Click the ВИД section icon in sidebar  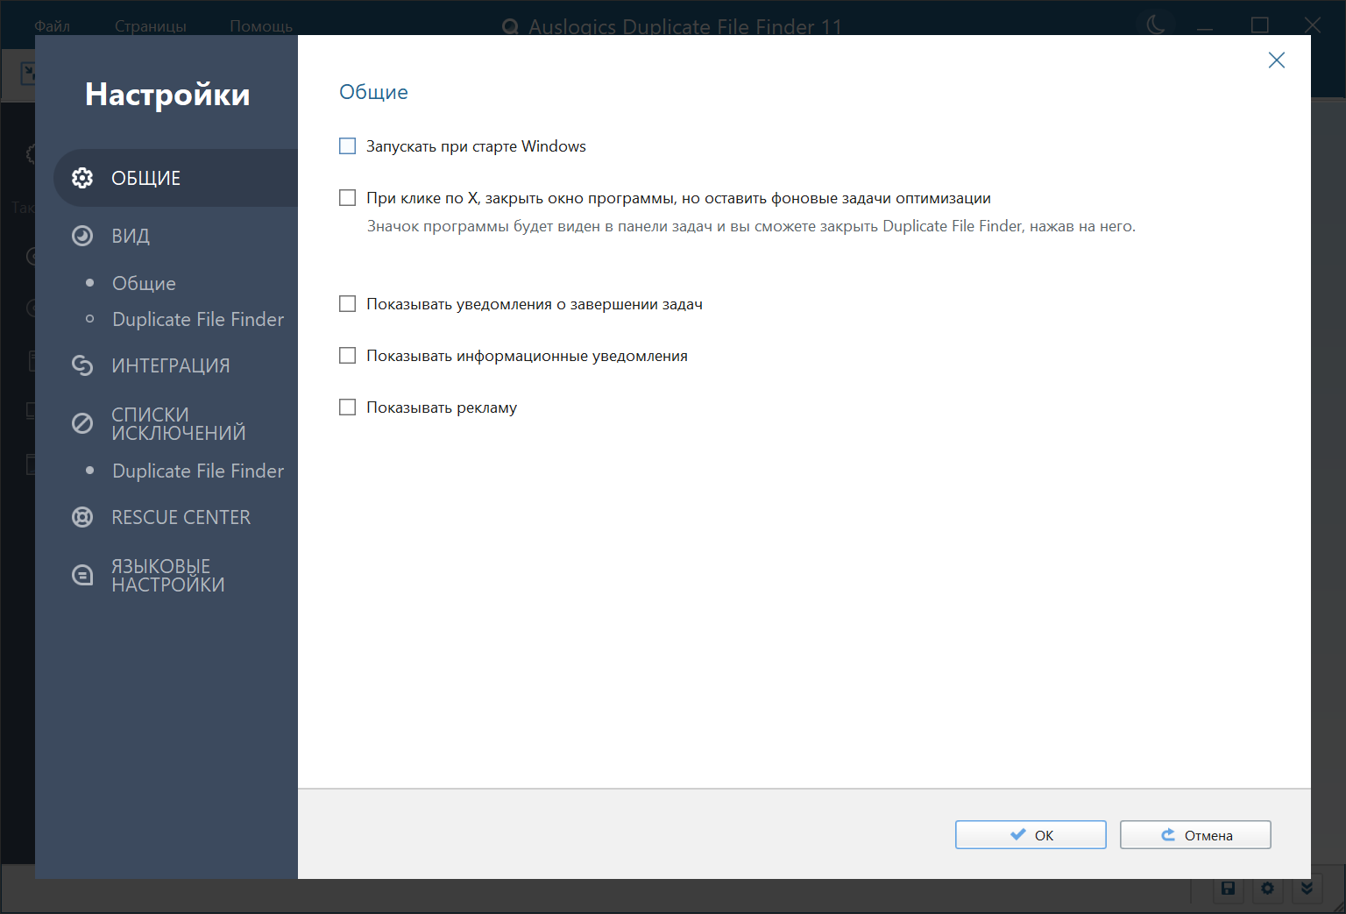point(82,236)
